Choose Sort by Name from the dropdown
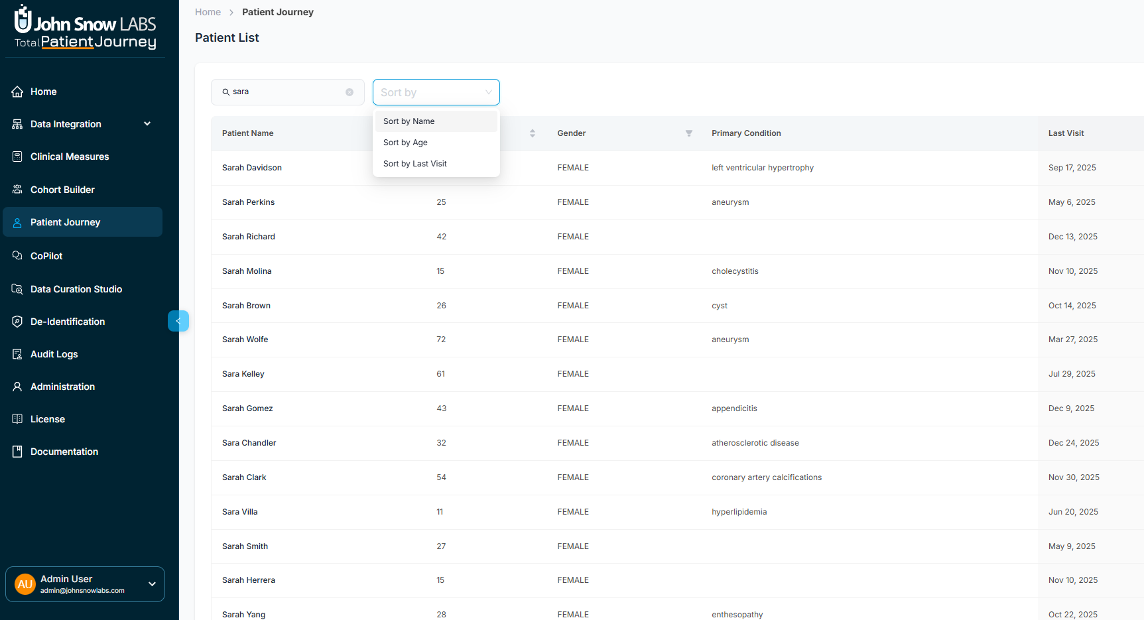The image size is (1144, 620). coord(409,121)
